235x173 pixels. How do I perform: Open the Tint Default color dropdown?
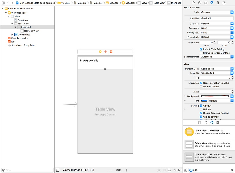click(221, 101)
